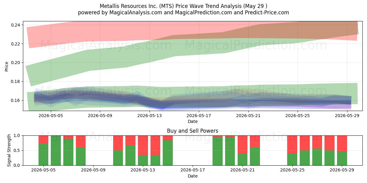Click the Metallis Resources Inc. chart title
367x183 pixels.
click(183, 6)
